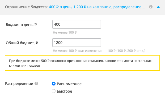
Task: Select the Равномерное radio button
Action: pyautogui.click(x=54, y=84)
